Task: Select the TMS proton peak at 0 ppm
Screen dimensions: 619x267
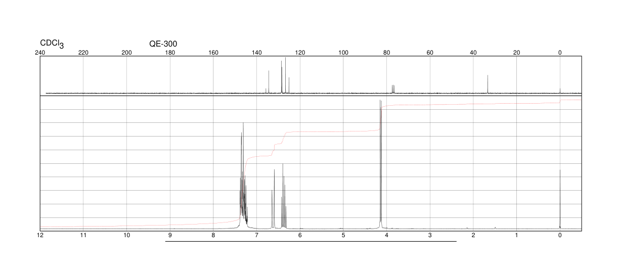Action: coord(560,200)
